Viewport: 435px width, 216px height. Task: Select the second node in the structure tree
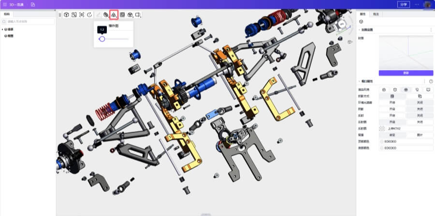(x=9, y=36)
